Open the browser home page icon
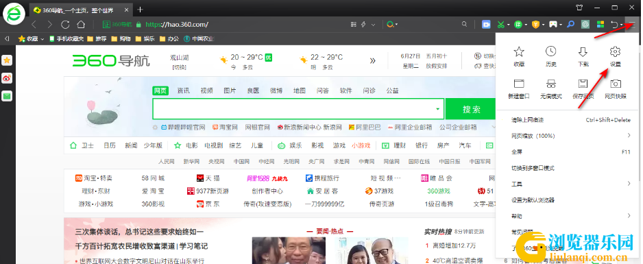The width and height of the screenshot is (643, 264). [81, 25]
